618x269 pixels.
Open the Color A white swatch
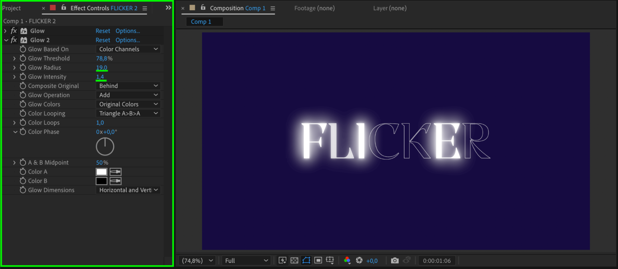(x=101, y=172)
